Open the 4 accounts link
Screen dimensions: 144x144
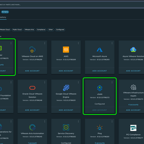coord(133,105)
